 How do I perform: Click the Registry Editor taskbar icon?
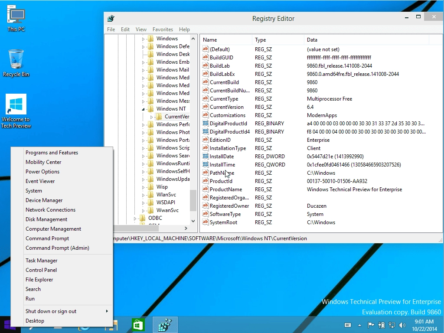click(x=165, y=324)
